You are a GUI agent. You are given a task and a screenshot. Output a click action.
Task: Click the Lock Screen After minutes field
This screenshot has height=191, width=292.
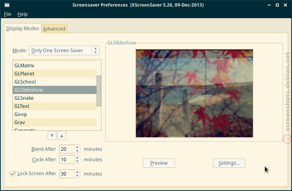67,174
